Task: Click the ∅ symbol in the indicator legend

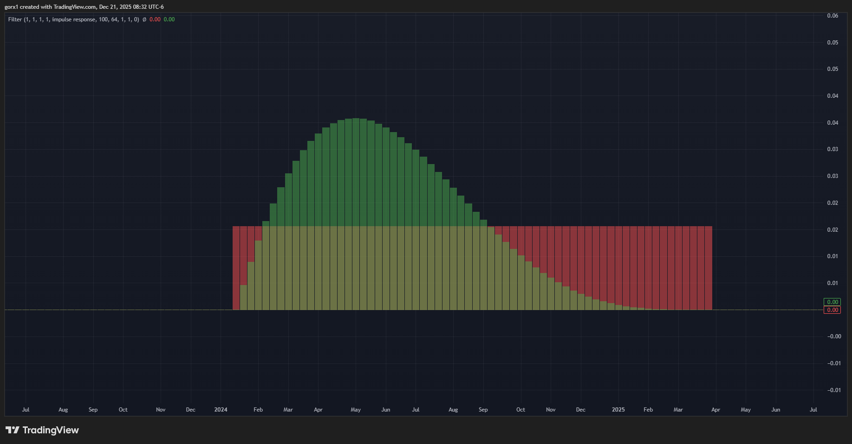Action: [x=144, y=19]
